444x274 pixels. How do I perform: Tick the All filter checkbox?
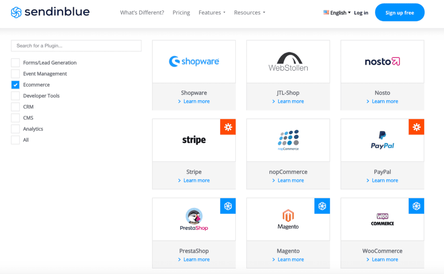click(x=15, y=140)
